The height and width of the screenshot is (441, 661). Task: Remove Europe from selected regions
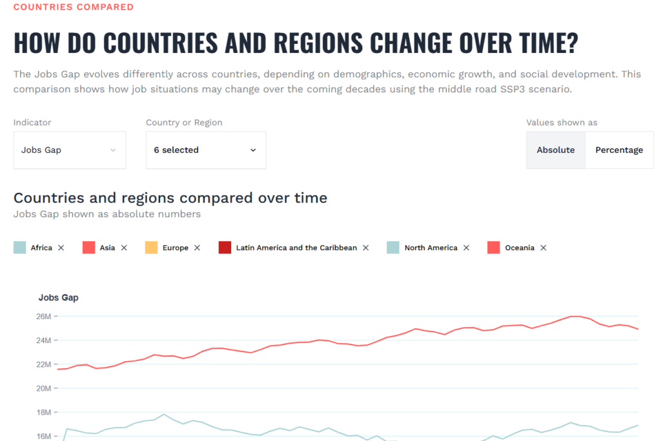tap(198, 248)
